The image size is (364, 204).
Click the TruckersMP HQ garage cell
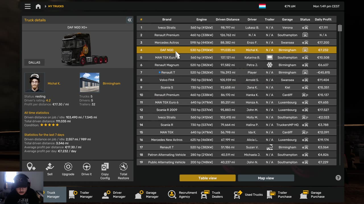pyautogui.click(x=287, y=125)
